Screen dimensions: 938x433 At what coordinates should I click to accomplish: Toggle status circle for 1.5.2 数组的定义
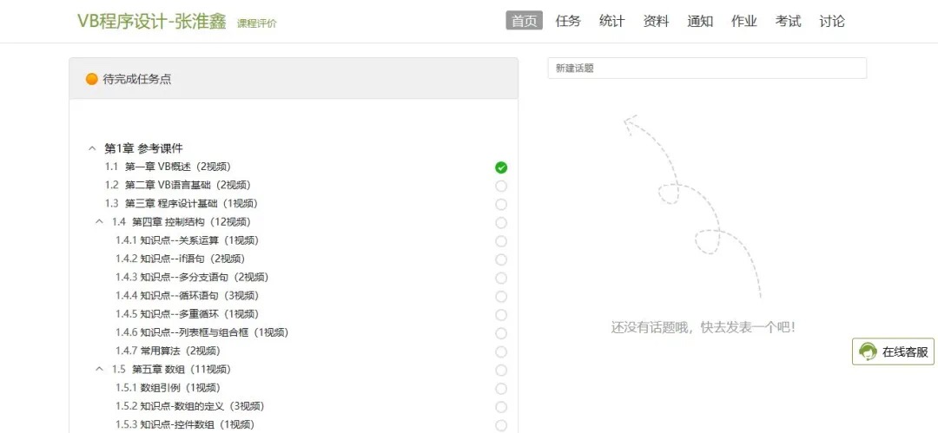501,407
